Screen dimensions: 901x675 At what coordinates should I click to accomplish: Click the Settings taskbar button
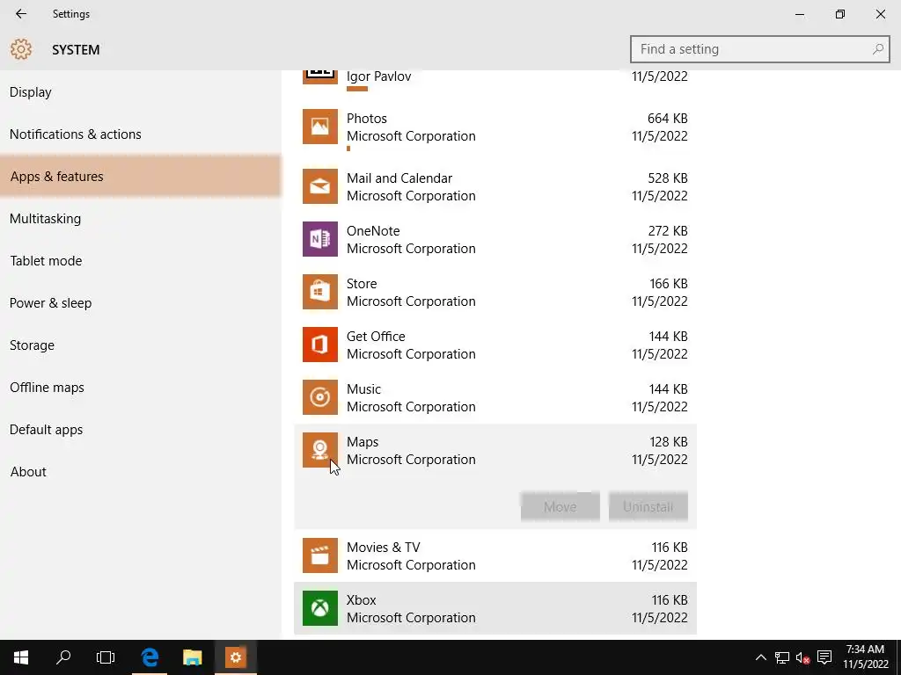236,657
